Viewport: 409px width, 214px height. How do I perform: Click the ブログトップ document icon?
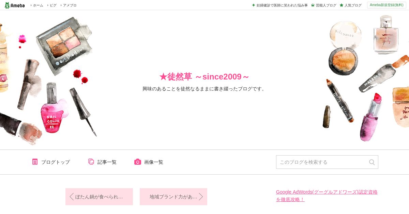pos(35,162)
